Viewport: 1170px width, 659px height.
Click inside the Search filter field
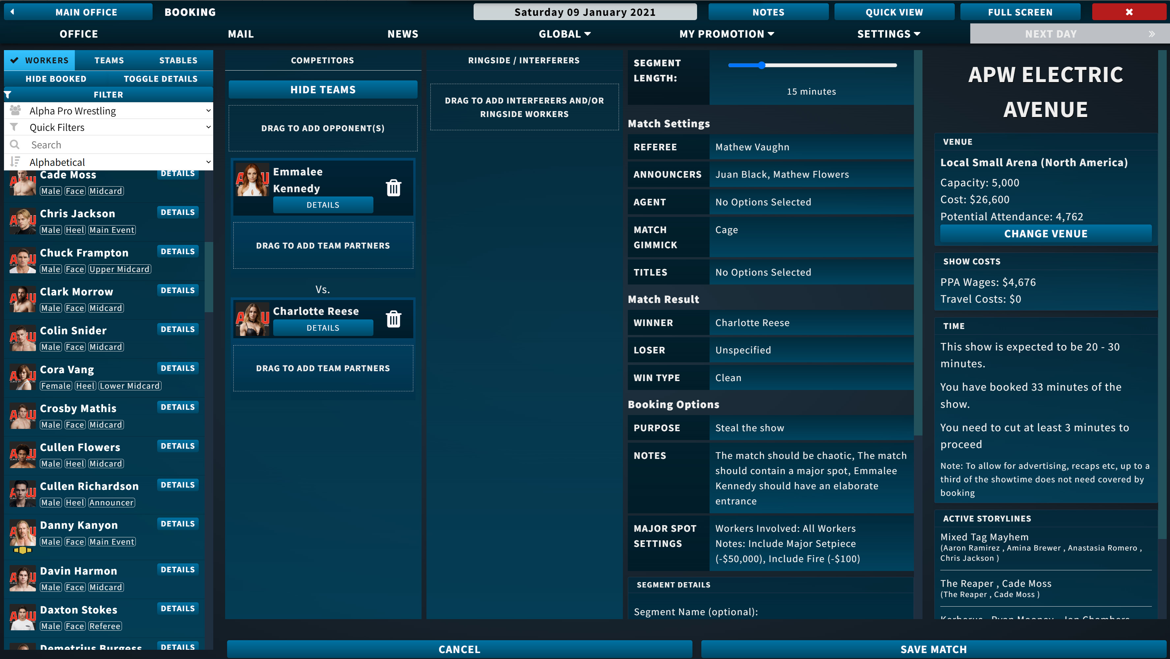[x=114, y=144]
